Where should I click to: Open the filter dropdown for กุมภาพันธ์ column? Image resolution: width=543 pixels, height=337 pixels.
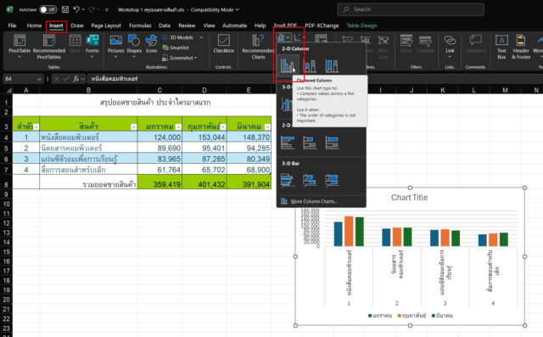[223, 127]
